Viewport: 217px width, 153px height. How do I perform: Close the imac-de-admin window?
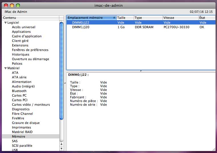tap(6, 5)
